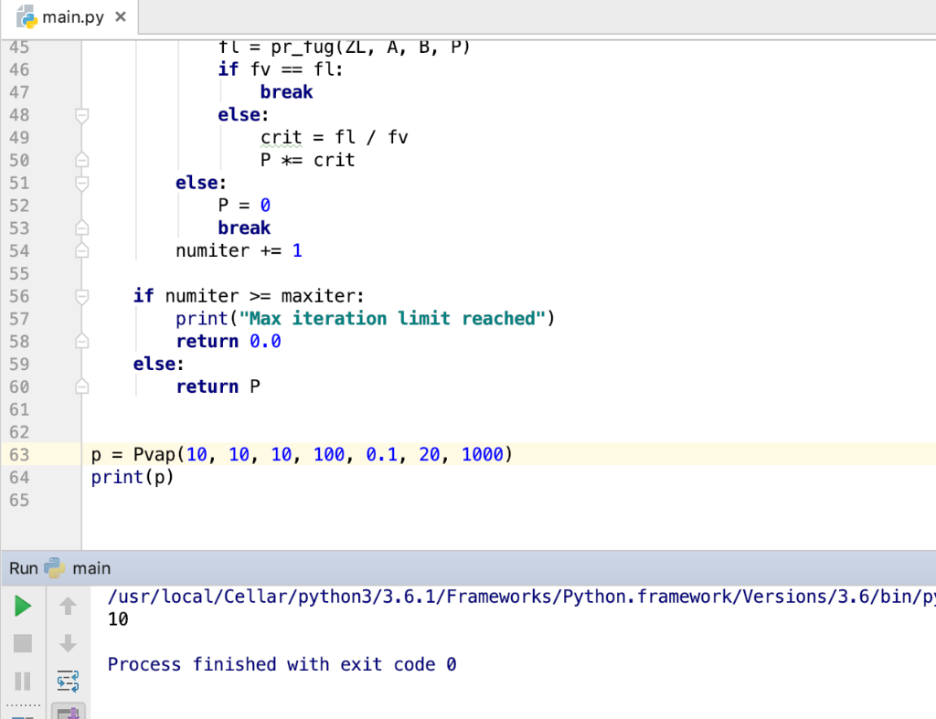Click the Python icon in Run header
The image size is (936, 719).
click(x=54, y=568)
